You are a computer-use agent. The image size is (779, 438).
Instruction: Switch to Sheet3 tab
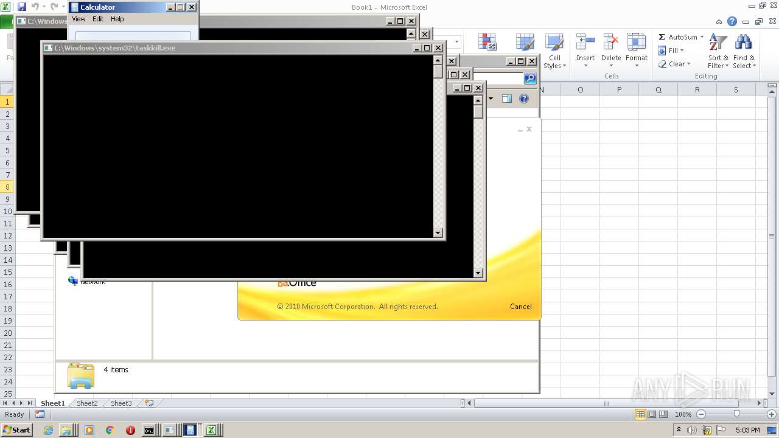click(x=121, y=403)
